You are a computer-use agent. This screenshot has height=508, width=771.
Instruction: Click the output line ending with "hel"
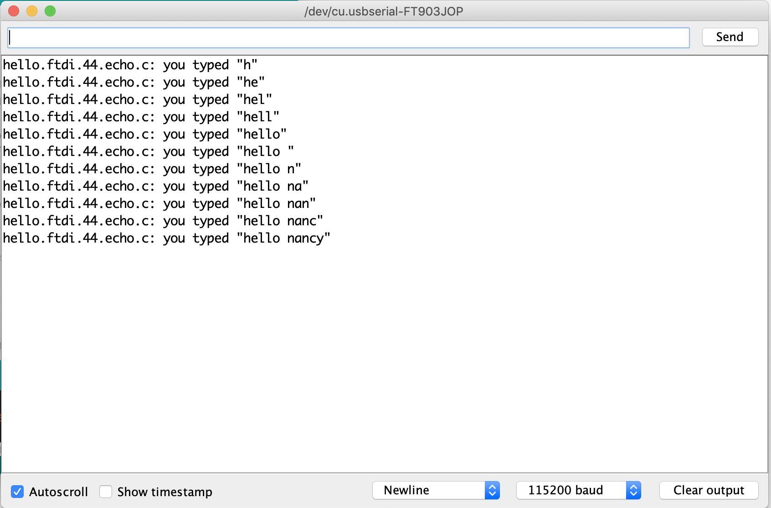point(138,99)
